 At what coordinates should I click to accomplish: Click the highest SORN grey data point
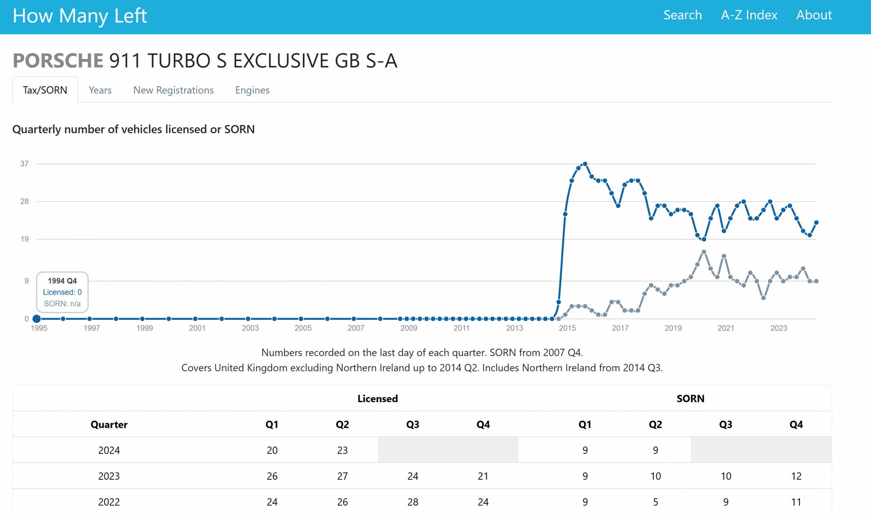click(704, 252)
